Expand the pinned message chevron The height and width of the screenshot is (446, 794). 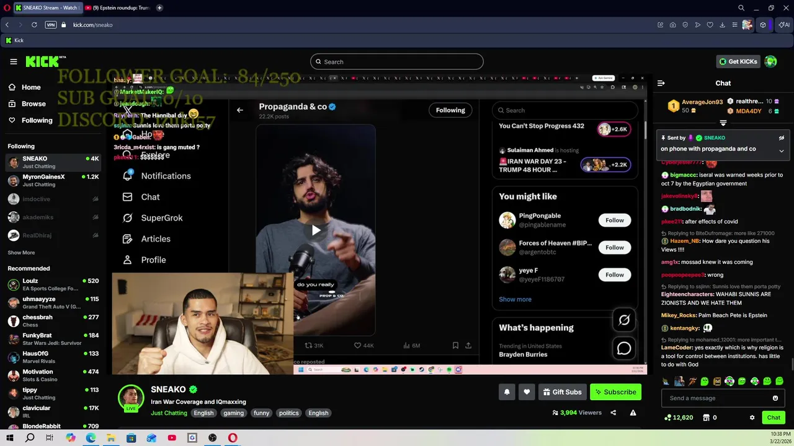pos(782,151)
